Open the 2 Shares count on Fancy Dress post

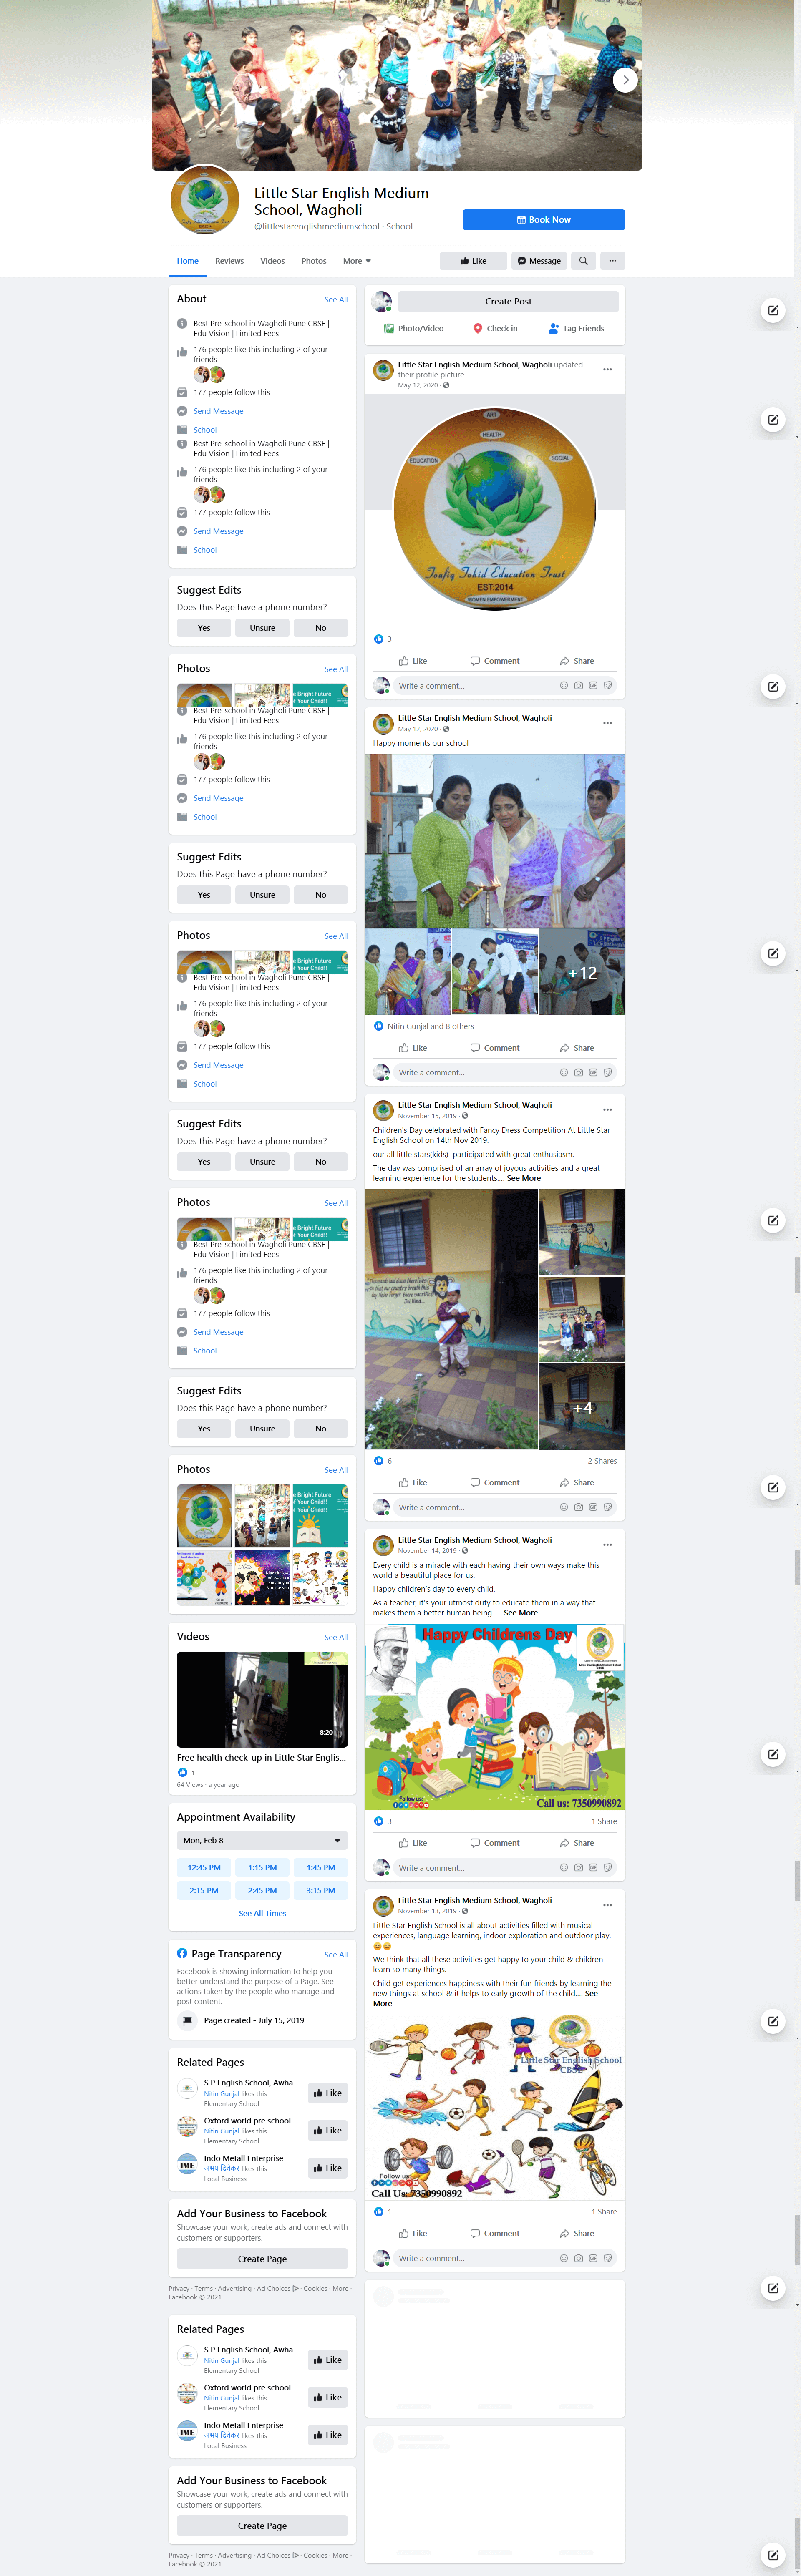(x=602, y=1461)
